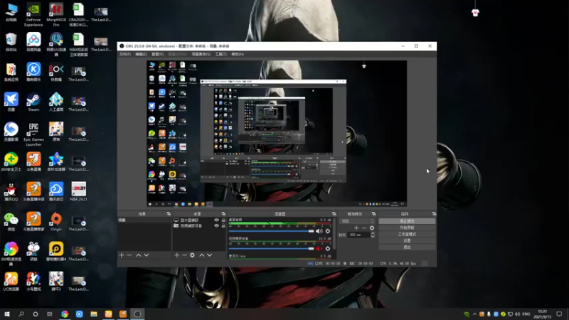Click the audio mixer vertical scrollbar

(334, 234)
